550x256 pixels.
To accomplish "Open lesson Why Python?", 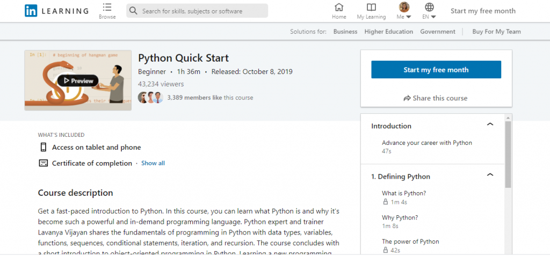I will click(400, 217).
